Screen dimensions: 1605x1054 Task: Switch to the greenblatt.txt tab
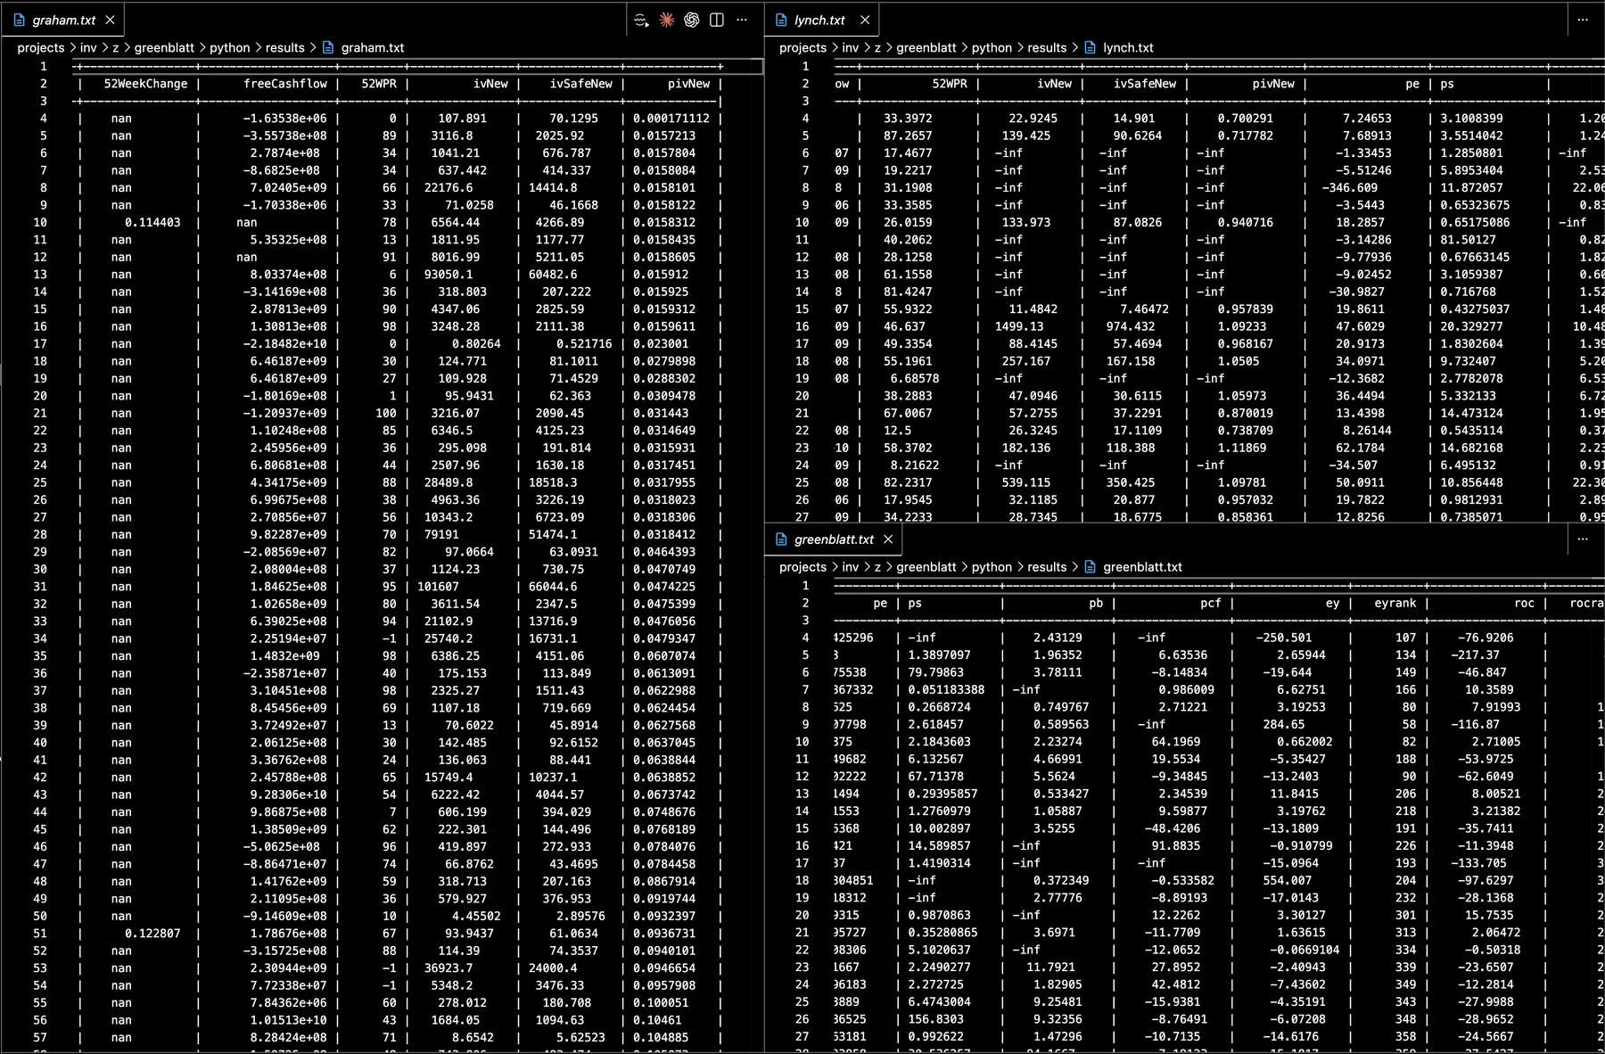point(835,539)
